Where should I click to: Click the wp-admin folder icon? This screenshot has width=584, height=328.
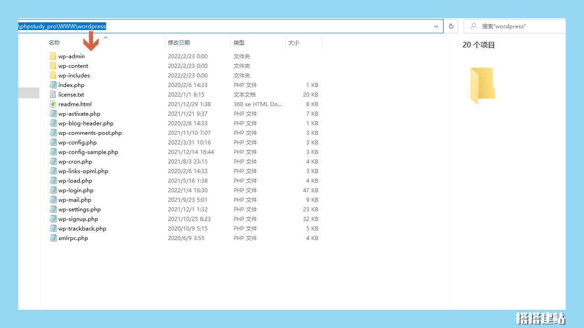tap(53, 56)
